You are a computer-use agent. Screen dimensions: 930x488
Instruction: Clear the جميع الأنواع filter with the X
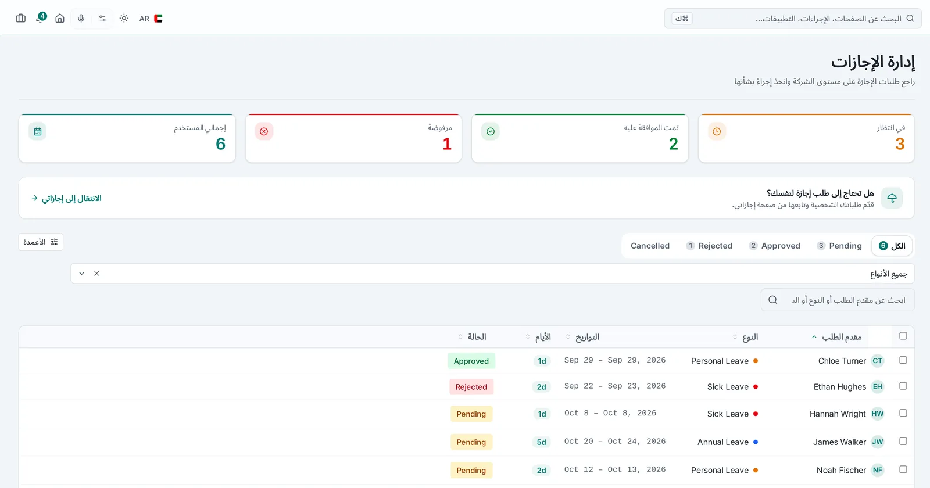[96, 273]
